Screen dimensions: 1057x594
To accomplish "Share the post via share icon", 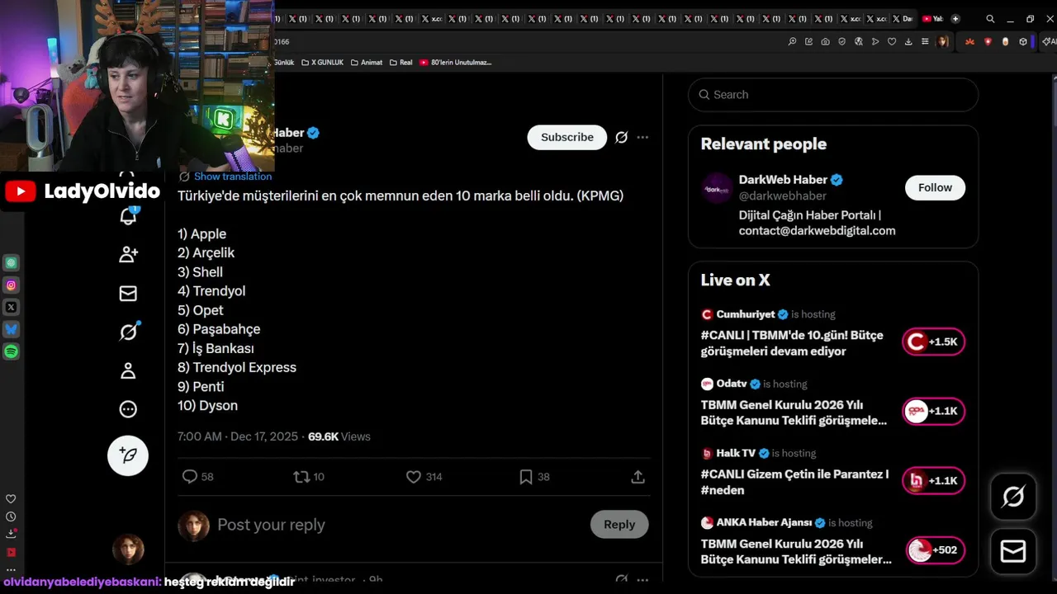I will point(638,477).
